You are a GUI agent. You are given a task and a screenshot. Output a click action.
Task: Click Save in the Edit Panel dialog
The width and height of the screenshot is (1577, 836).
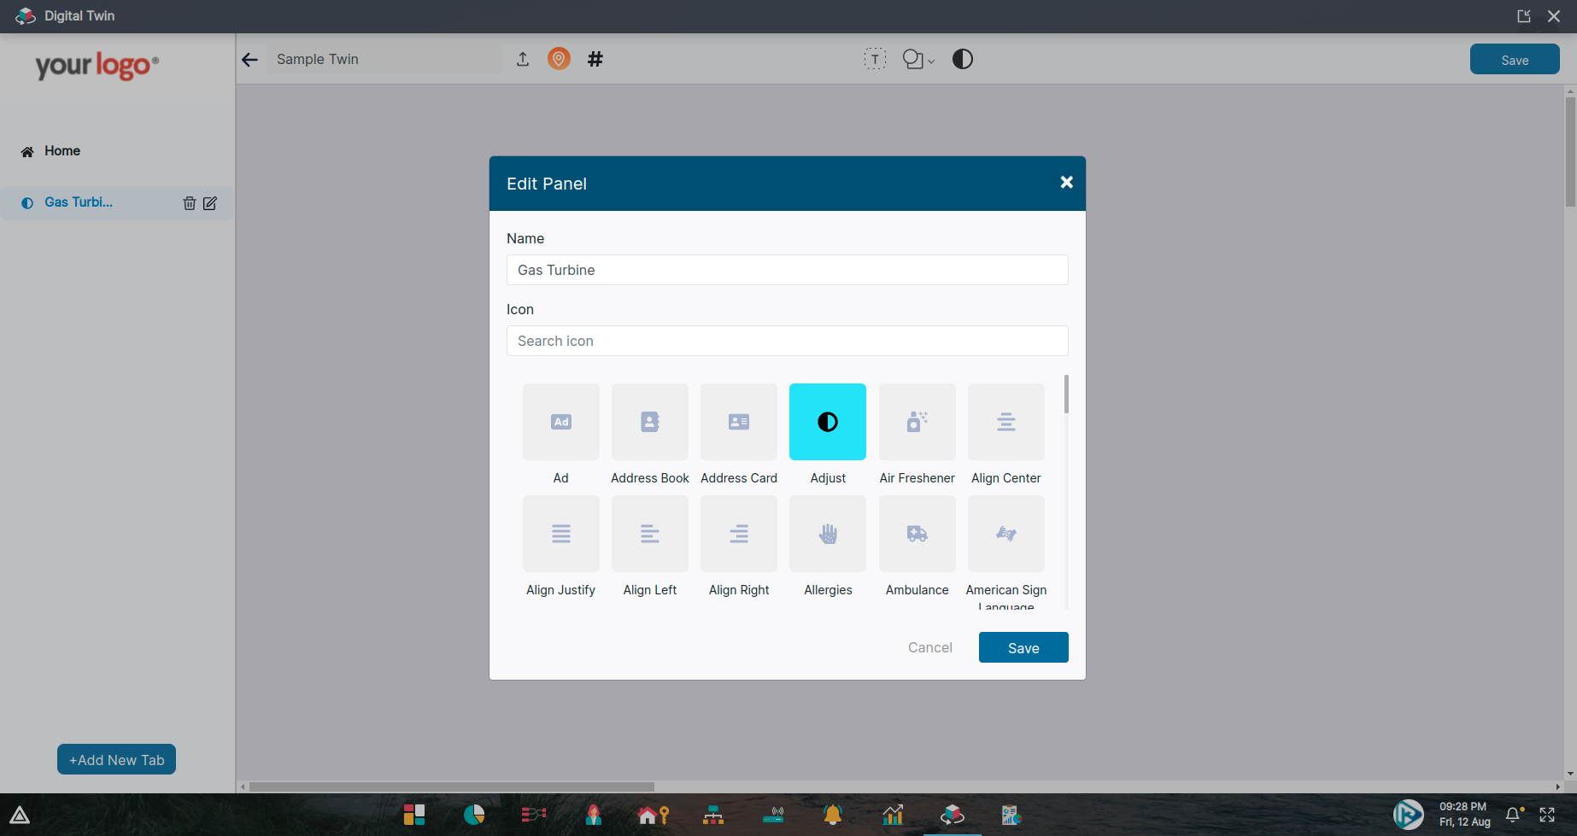1023,647
